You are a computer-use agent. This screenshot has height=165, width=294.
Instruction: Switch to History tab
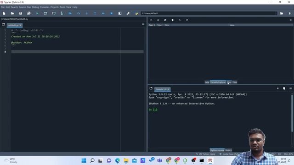pyautogui.click(x=229, y=150)
